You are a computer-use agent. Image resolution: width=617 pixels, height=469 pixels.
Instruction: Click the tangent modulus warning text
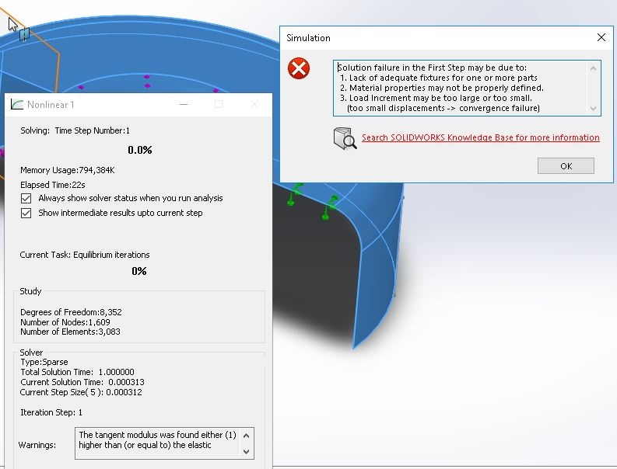157,440
